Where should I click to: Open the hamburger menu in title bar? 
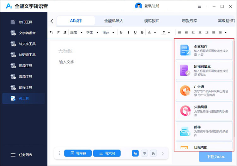tap(199, 6)
